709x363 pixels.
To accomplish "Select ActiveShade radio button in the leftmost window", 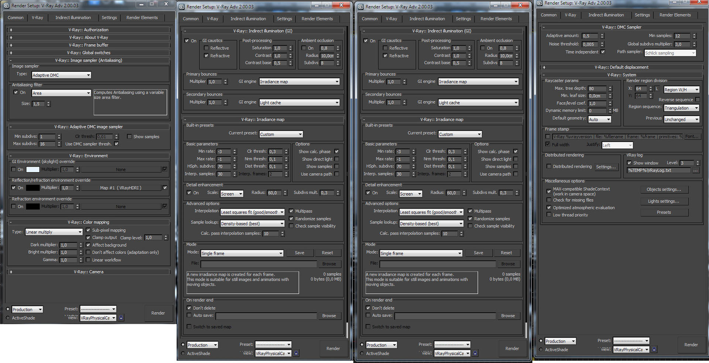I will coord(8,318).
